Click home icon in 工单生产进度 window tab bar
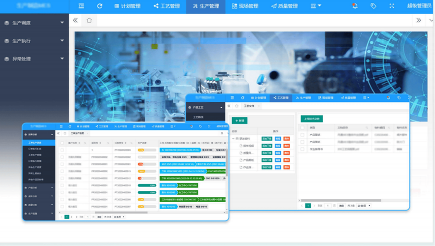Screen dimensions: 435x246 (x=65, y=133)
